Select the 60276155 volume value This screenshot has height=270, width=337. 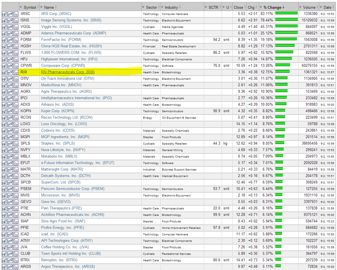[309, 65]
